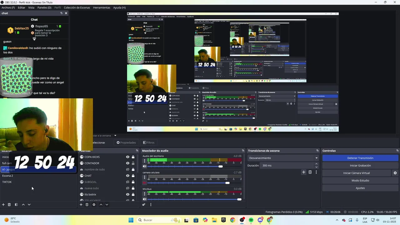Show the SUBGOAL source
The image size is (400, 225).
pyautogui.click(x=127, y=182)
